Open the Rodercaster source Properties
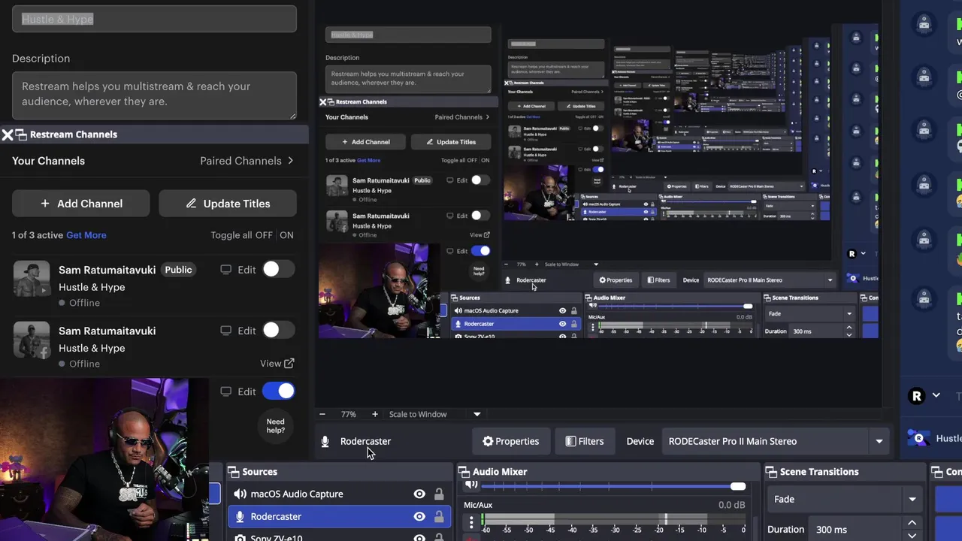 (510, 442)
